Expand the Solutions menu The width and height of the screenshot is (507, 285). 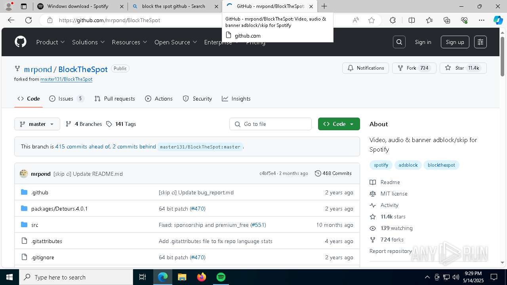coord(88,42)
